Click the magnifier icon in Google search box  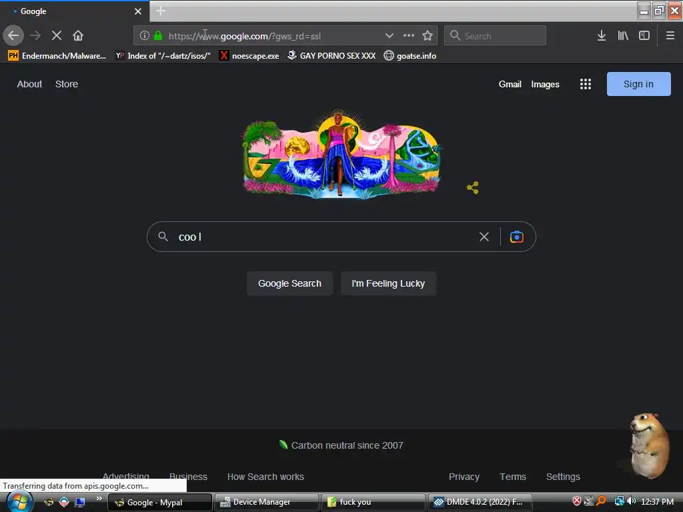pyautogui.click(x=163, y=237)
